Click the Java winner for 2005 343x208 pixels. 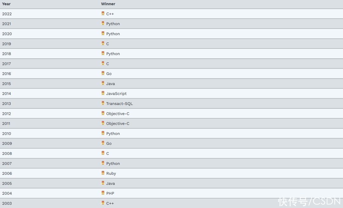(x=111, y=183)
